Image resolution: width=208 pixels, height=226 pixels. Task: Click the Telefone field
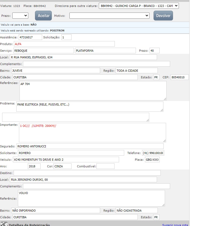point(153,153)
